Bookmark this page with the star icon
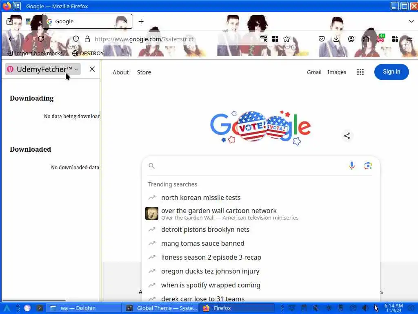 click(287, 39)
